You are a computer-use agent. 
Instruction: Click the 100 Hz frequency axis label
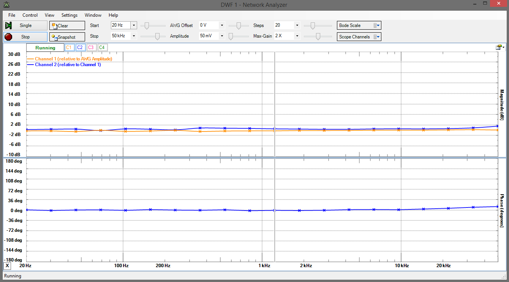click(x=122, y=266)
